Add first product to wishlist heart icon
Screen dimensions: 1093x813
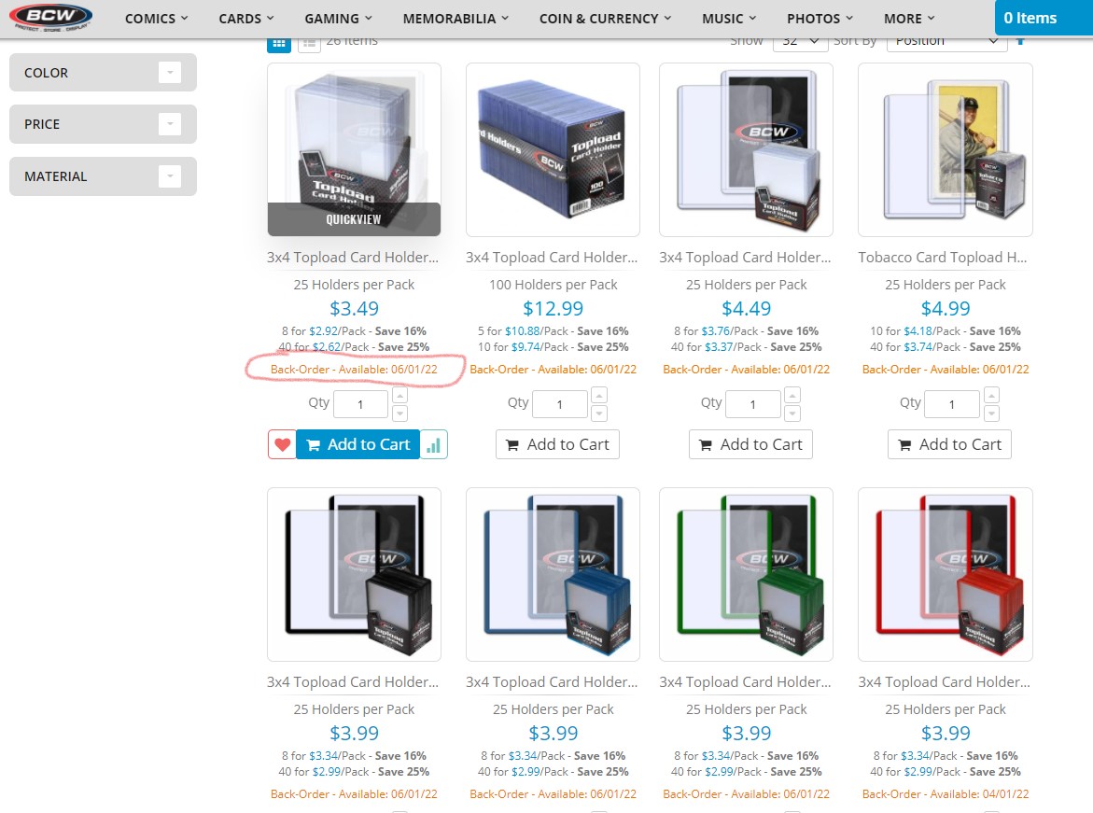282,445
